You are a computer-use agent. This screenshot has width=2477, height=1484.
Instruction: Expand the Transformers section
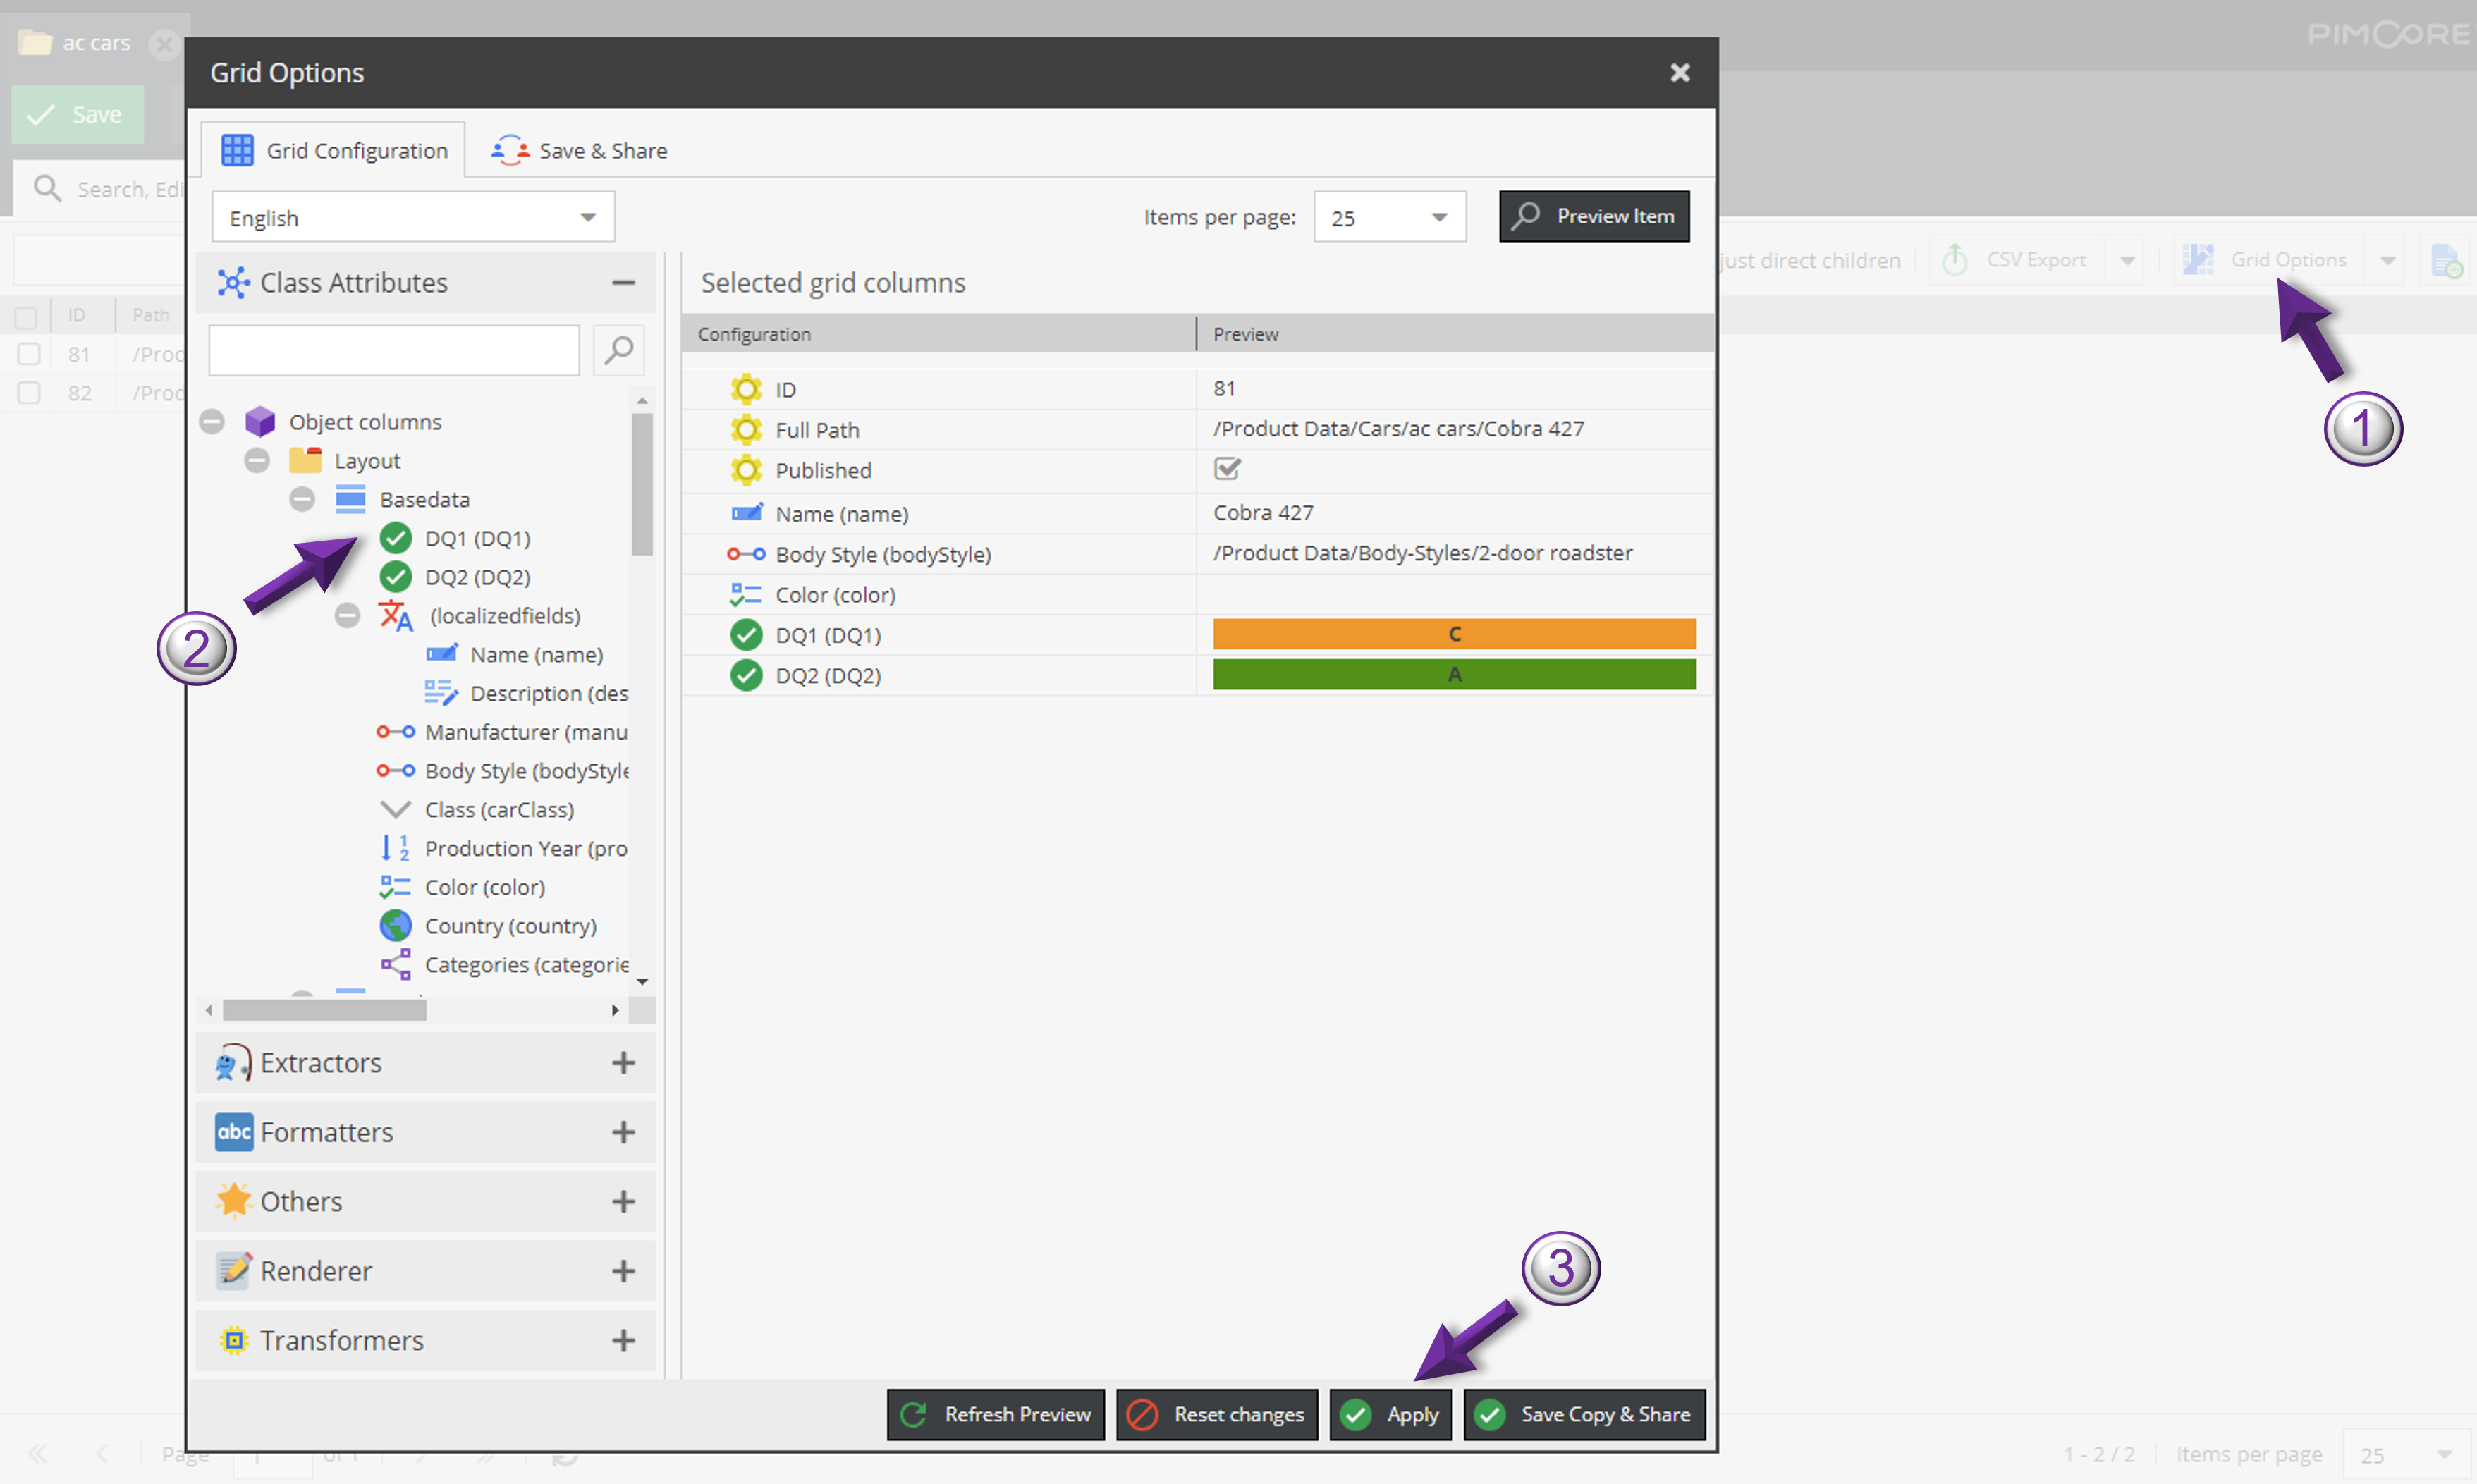(623, 1340)
